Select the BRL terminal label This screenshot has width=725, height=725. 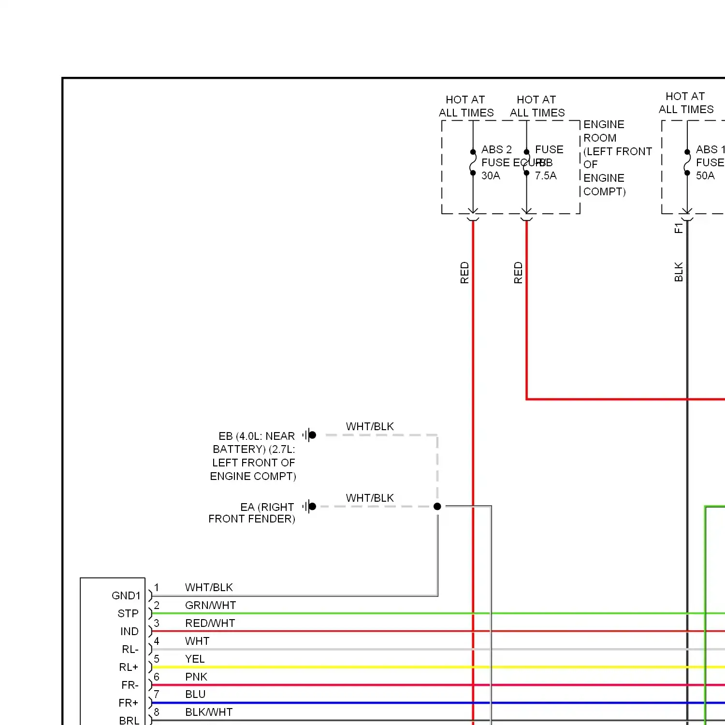coord(129,720)
